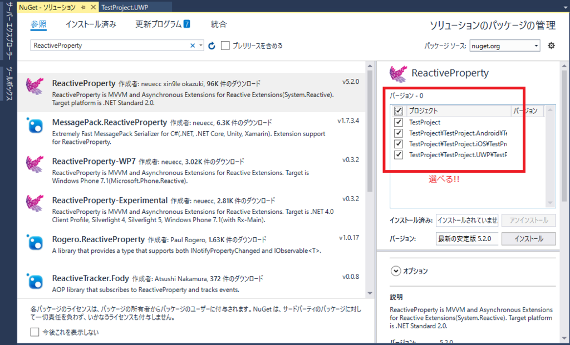Uncheck the TestProject.UWP project checkbox
This screenshot has width=570, height=345.
(399, 155)
